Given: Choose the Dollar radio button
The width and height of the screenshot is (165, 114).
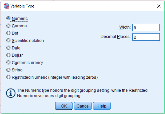Looking at the screenshot, I should coord(8,55).
